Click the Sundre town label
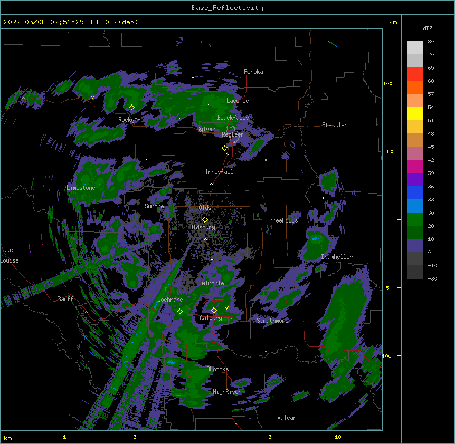455x444 pixels. (x=154, y=206)
